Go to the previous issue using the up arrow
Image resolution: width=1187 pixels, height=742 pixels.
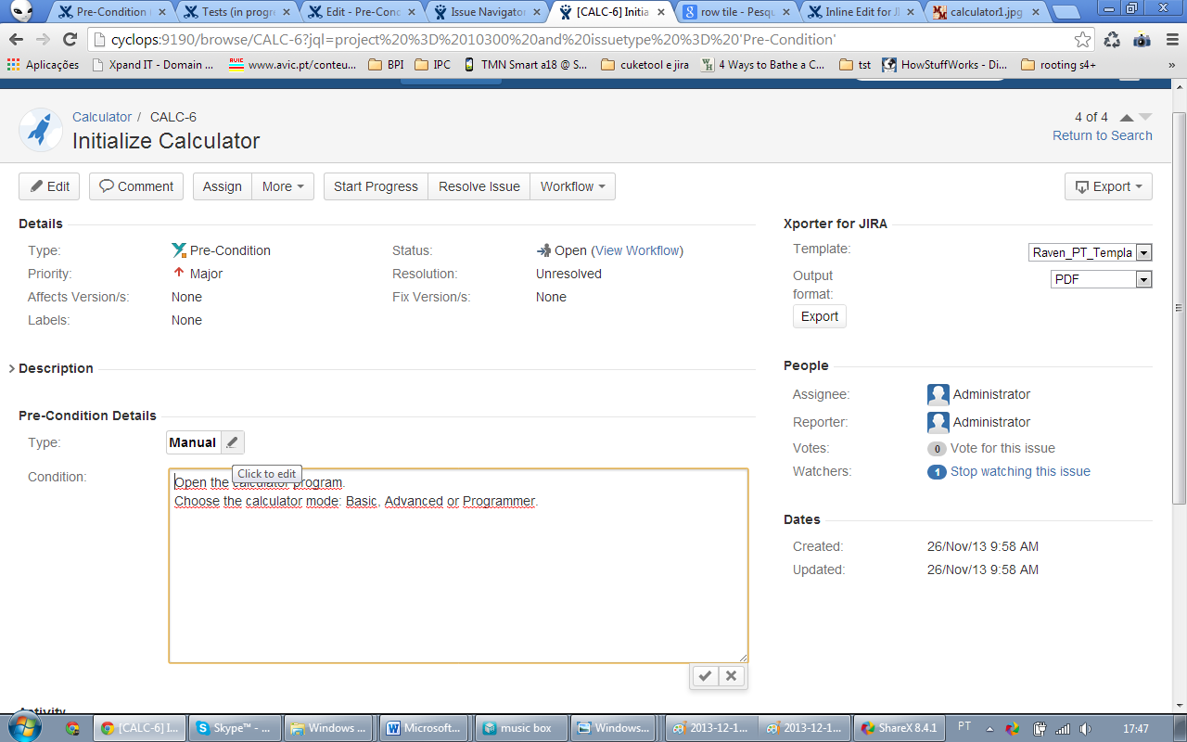pyautogui.click(x=1127, y=117)
